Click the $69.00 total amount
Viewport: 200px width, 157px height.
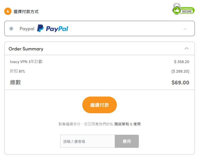(x=180, y=83)
